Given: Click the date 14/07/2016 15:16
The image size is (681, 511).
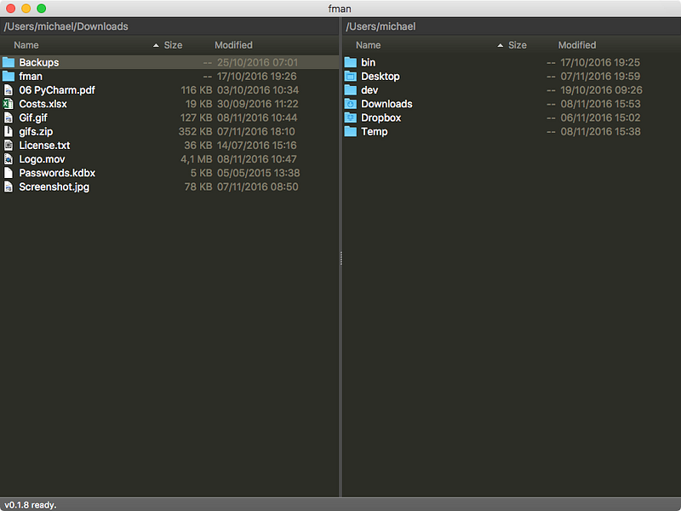Looking at the screenshot, I should [257, 145].
